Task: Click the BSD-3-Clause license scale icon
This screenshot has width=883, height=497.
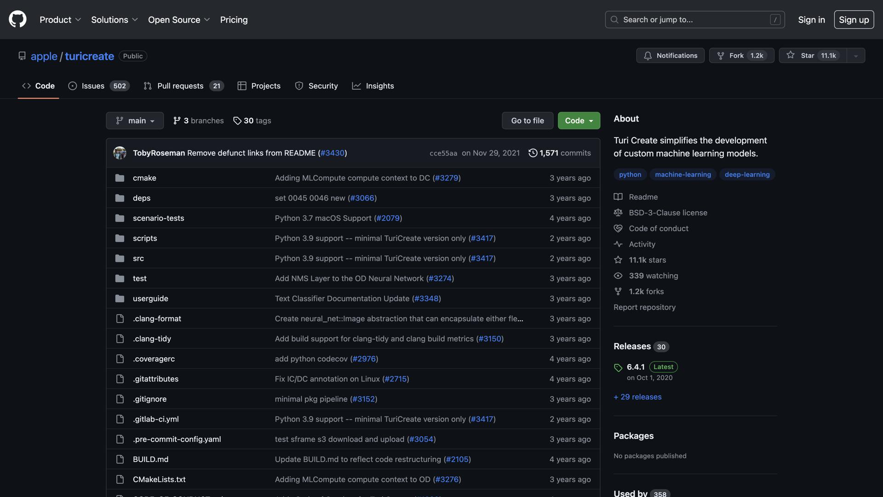Action: pos(618,213)
